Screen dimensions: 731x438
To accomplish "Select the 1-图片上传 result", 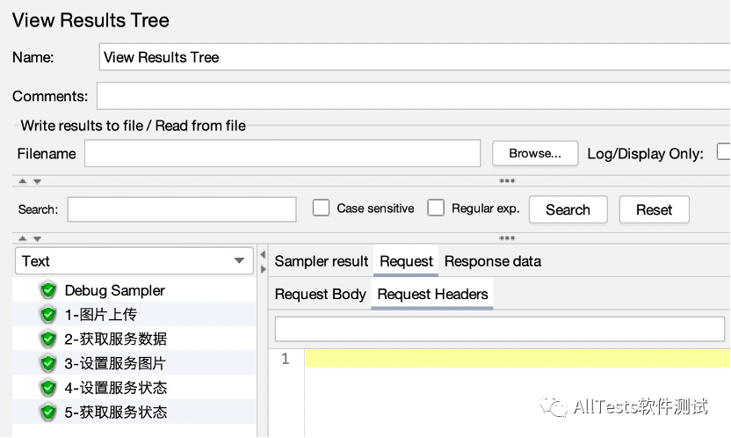I will pos(134,314).
